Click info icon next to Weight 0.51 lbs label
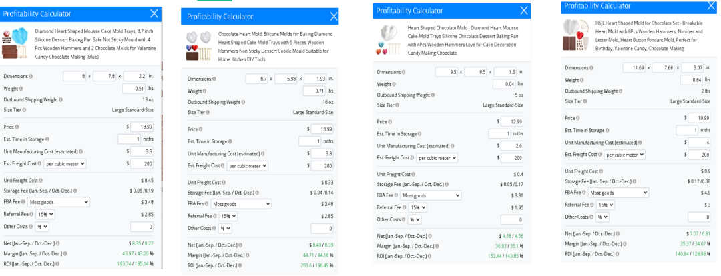The image size is (721, 276). (19, 88)
